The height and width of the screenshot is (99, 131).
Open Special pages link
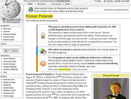coord(9,88)
